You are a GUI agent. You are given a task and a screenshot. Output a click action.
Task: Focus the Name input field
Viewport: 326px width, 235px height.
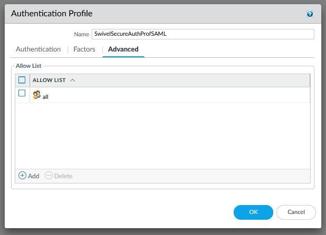coord(203,34)
